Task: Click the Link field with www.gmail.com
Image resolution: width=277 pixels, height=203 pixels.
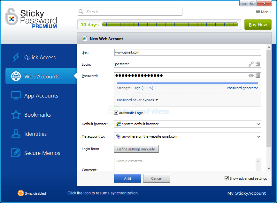Action: tap(188, 52)
